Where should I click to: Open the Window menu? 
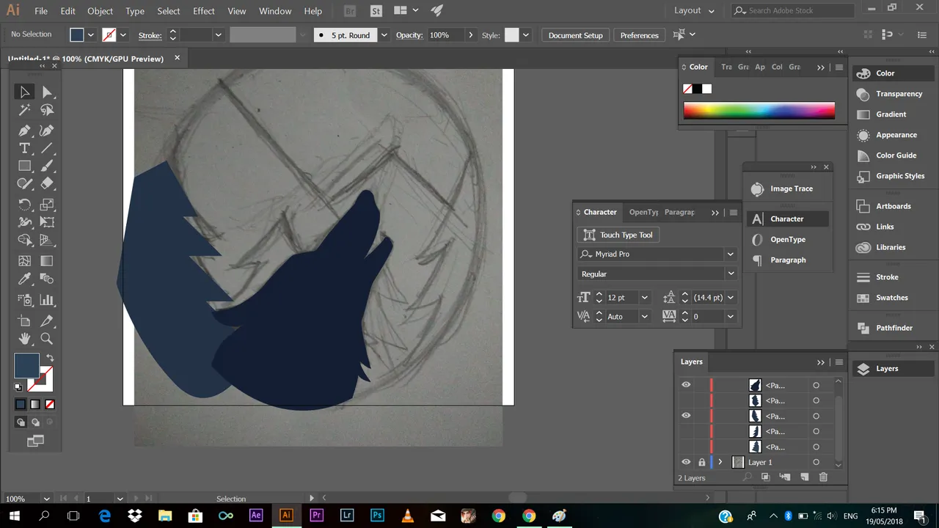coord(275,11)
